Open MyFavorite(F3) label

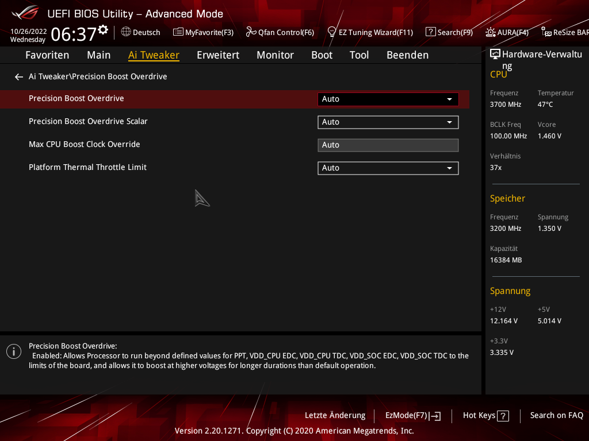pyautogui.click(x=209, y=33)
